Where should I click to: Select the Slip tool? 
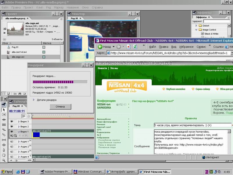coord(4,140)
